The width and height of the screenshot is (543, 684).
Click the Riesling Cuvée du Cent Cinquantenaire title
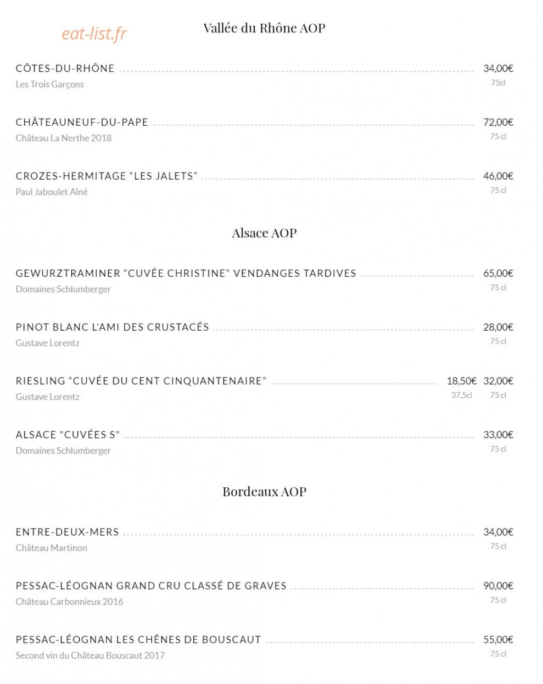141,381
